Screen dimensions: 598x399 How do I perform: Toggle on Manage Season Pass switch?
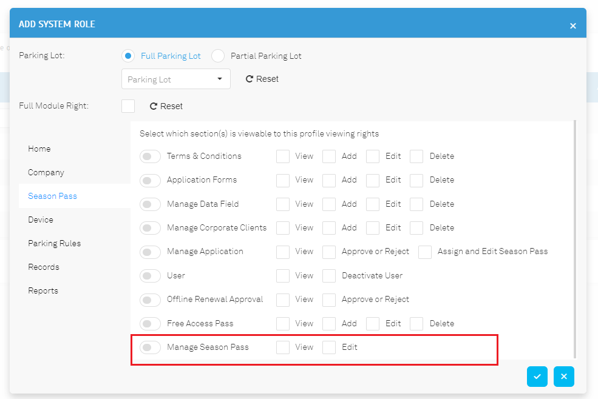150,347
